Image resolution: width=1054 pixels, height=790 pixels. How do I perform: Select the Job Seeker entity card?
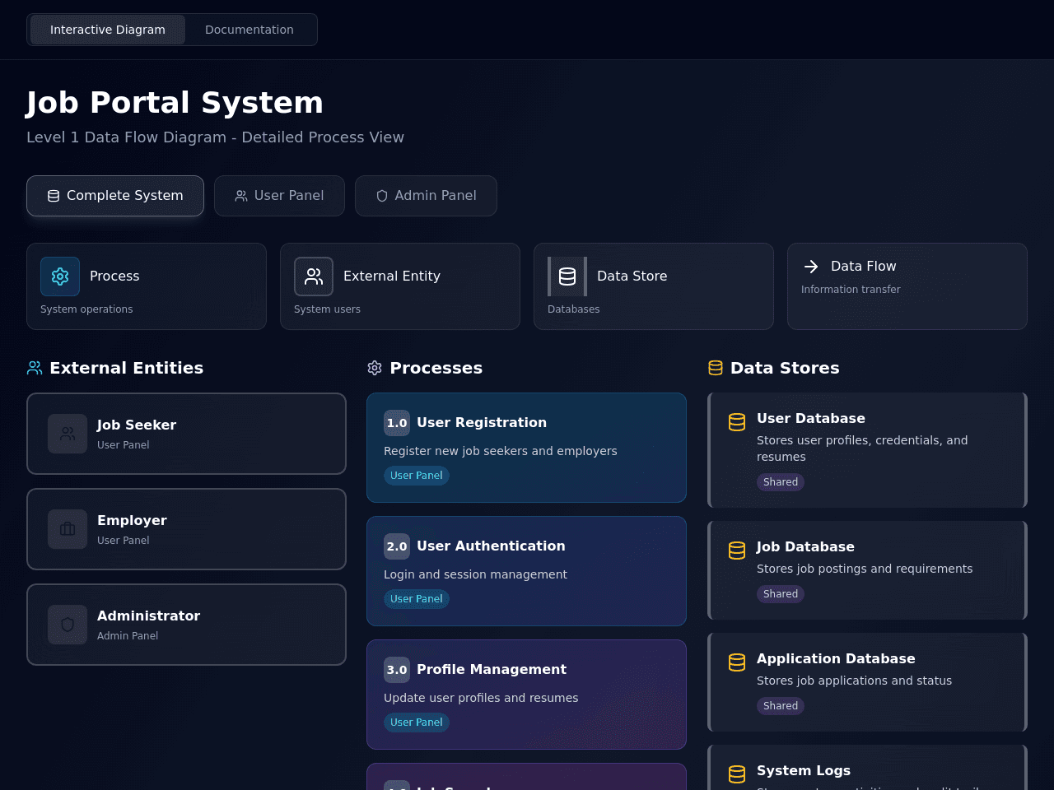pos(186,434)
